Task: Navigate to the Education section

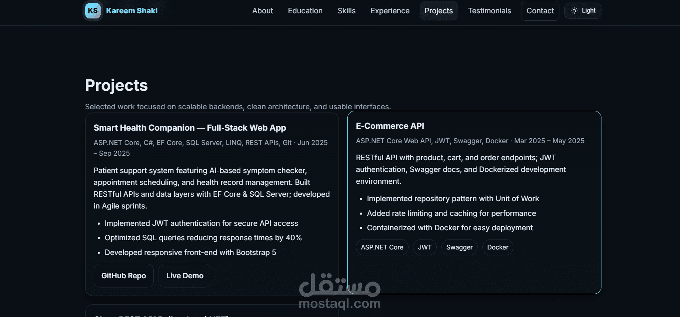Action: click(x=305, y=11)
